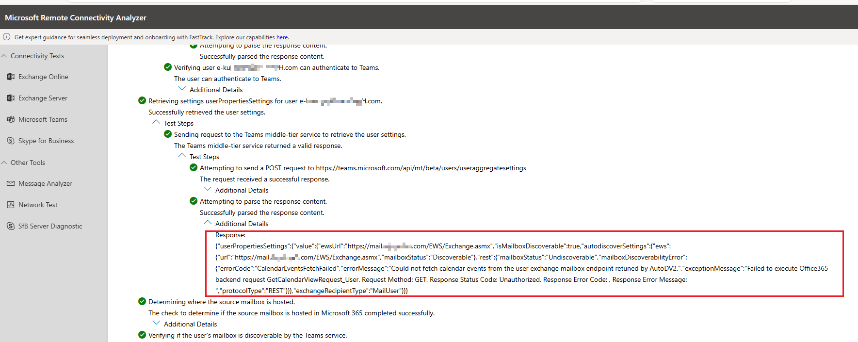Click 'Successfully retrieved the user settings.' text
This screenshot has height=342, width=858.
tap(207, 112)
